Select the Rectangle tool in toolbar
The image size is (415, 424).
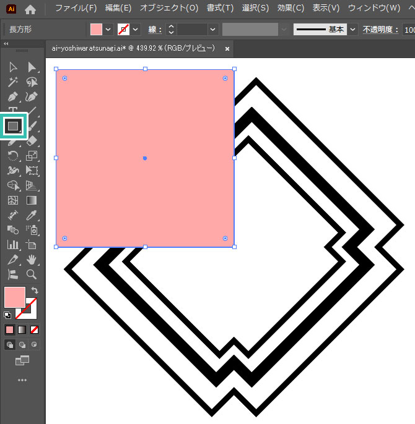pos(14,127)
